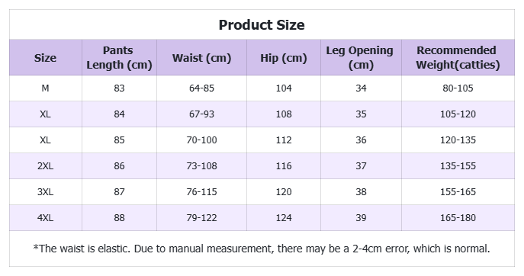
Task: Click the Product Size title
Action: [262, 25]
